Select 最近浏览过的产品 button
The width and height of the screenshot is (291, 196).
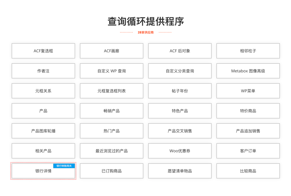pyautogui.click(x=111, y=151)
